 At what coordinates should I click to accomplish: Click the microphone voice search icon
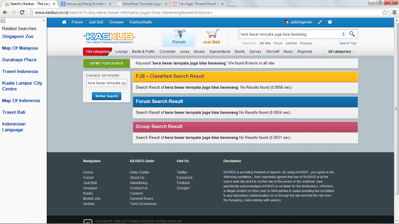pos(343,34)
